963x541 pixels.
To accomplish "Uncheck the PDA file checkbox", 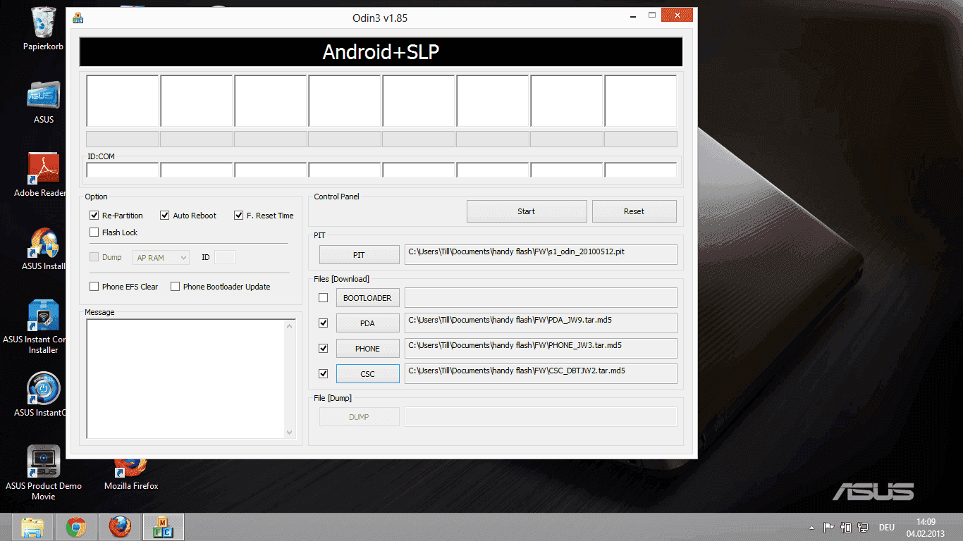I will tap(324, 323).
